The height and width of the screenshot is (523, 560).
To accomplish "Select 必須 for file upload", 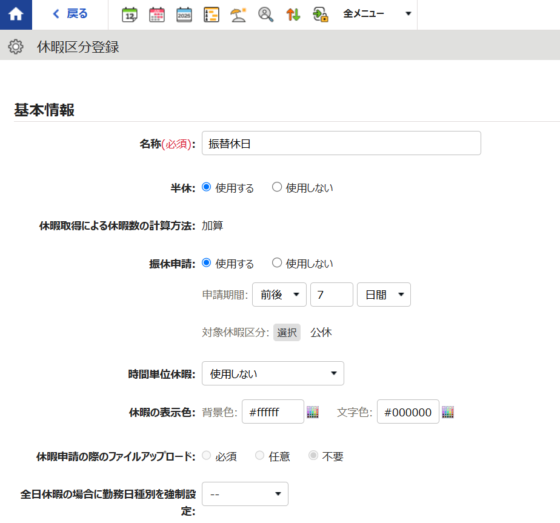I will point(207,456).
